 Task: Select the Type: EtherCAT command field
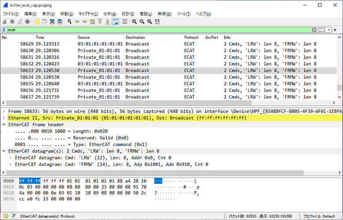[81, 144]
